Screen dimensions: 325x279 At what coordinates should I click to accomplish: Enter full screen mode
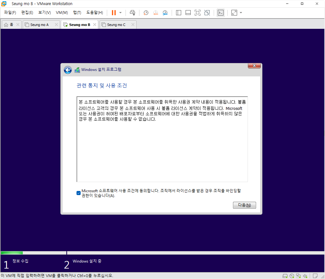click(198, 13)
